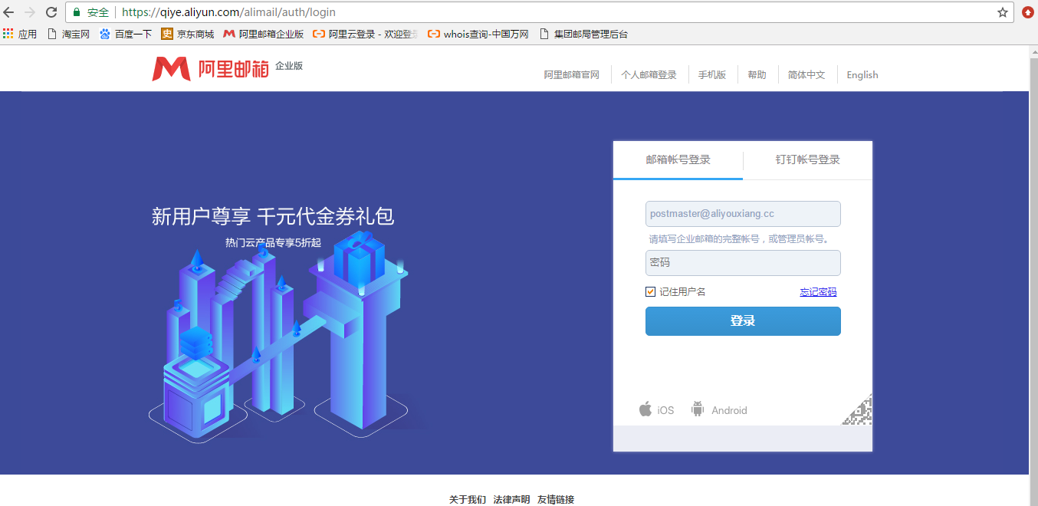The height and width of the screenshot is (506, 1038).
Task: Click the browser back arrow
Action: point(9,12)
